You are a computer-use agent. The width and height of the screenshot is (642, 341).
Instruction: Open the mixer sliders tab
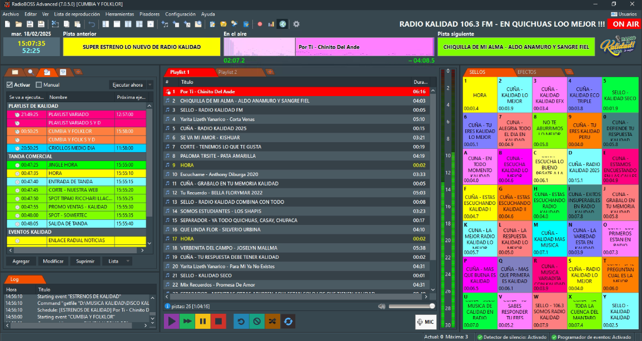click(63, 72)
